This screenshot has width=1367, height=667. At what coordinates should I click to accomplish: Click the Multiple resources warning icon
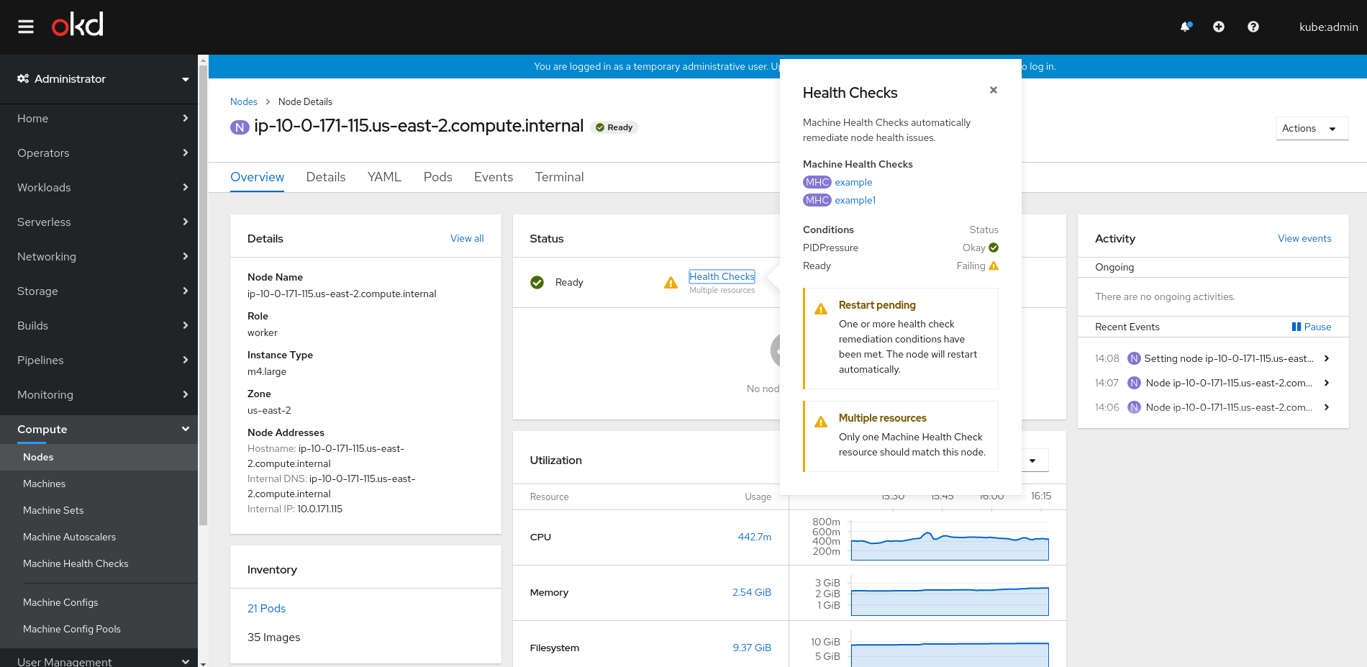821,422
